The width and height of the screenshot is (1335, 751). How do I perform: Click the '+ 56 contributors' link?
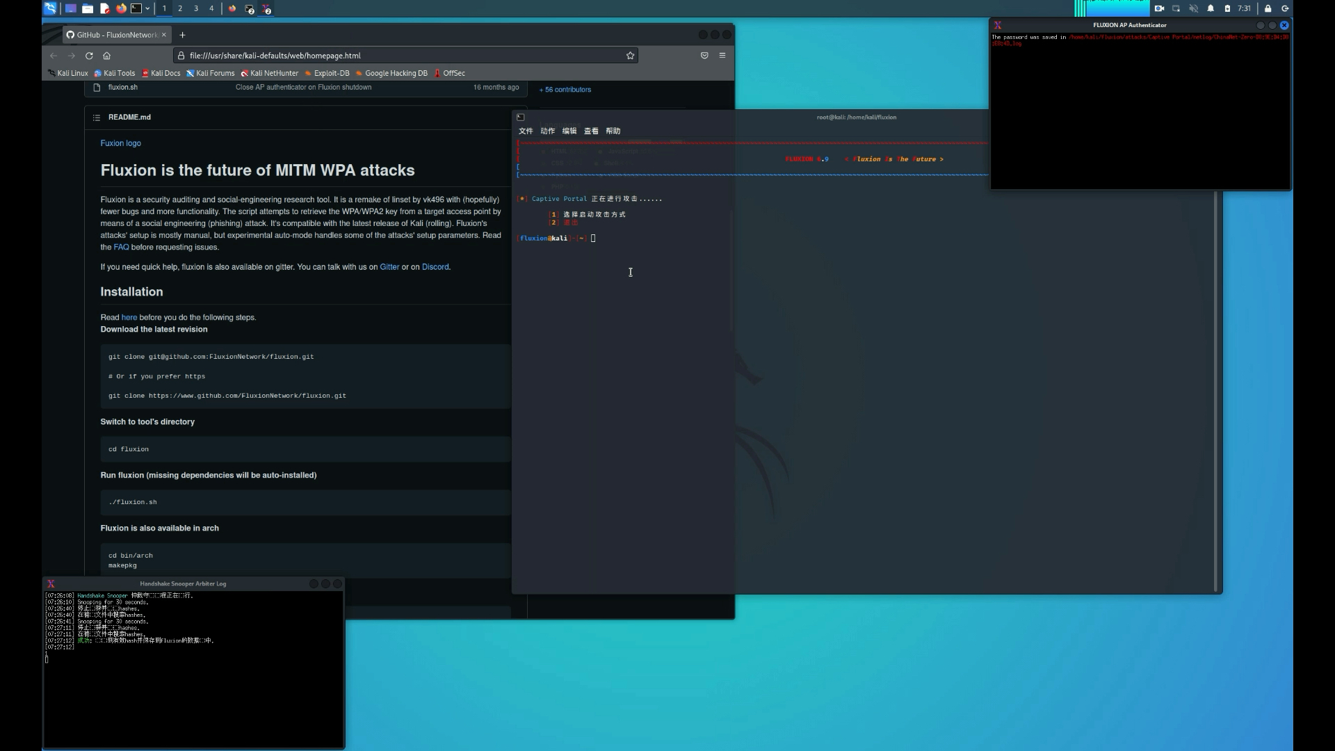565,90
